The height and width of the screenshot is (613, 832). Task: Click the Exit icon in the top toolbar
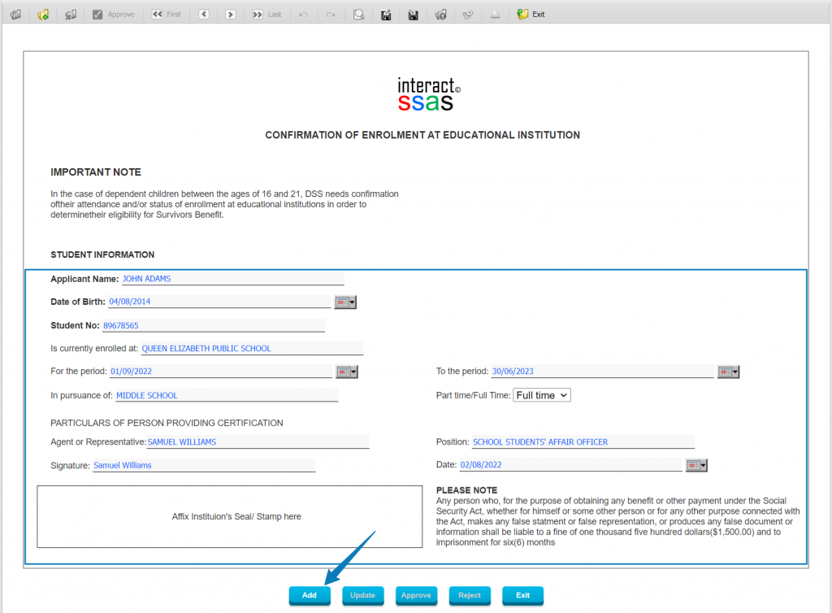531,15
